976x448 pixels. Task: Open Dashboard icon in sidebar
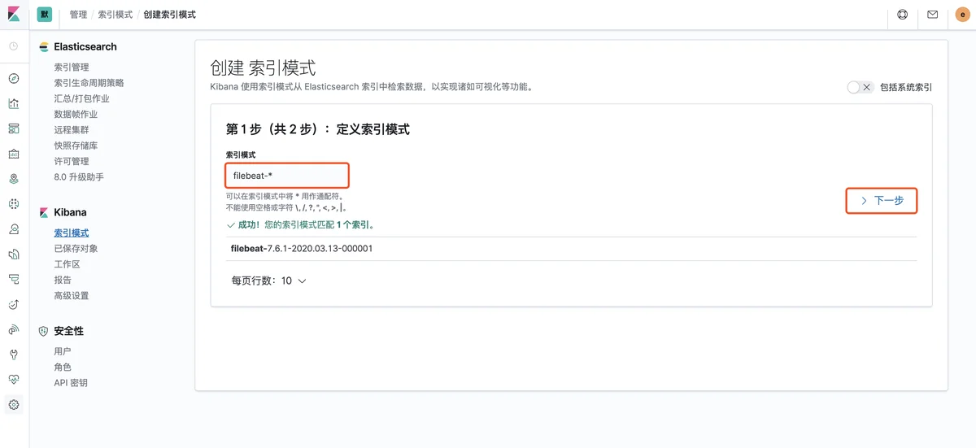(x=14, y=128)
